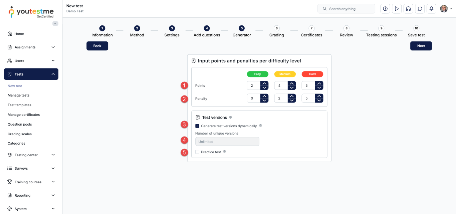
Task: Increase Easy points with up arrow
Action: pos(264,83)
